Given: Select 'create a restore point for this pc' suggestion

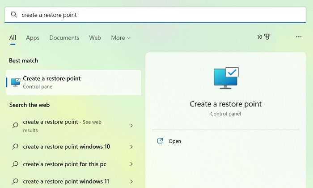Looking at the screenshot, I should (x=73, y=164).
